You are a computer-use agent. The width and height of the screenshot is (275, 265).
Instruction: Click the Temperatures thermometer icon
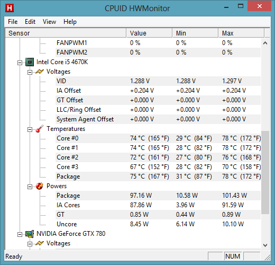40,129
